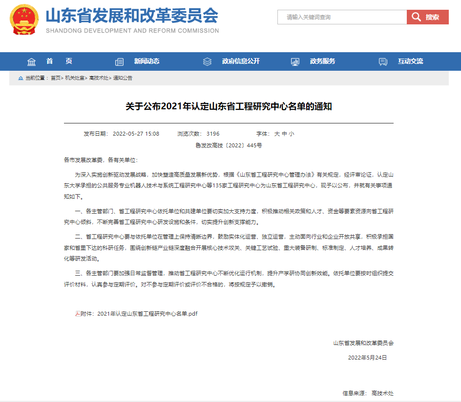The image size is (461, 402).
Task: Set font size to large 大
Action: (x=277, y=134)
